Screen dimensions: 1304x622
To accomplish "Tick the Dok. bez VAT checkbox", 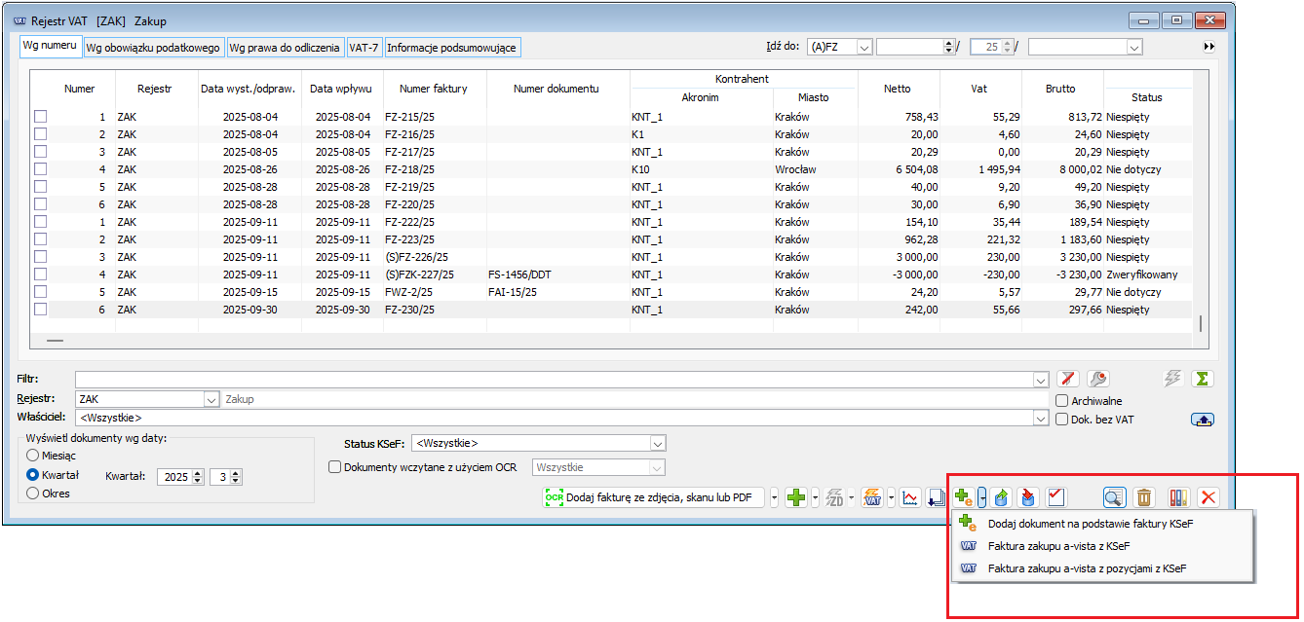I will pos(1062,419).
